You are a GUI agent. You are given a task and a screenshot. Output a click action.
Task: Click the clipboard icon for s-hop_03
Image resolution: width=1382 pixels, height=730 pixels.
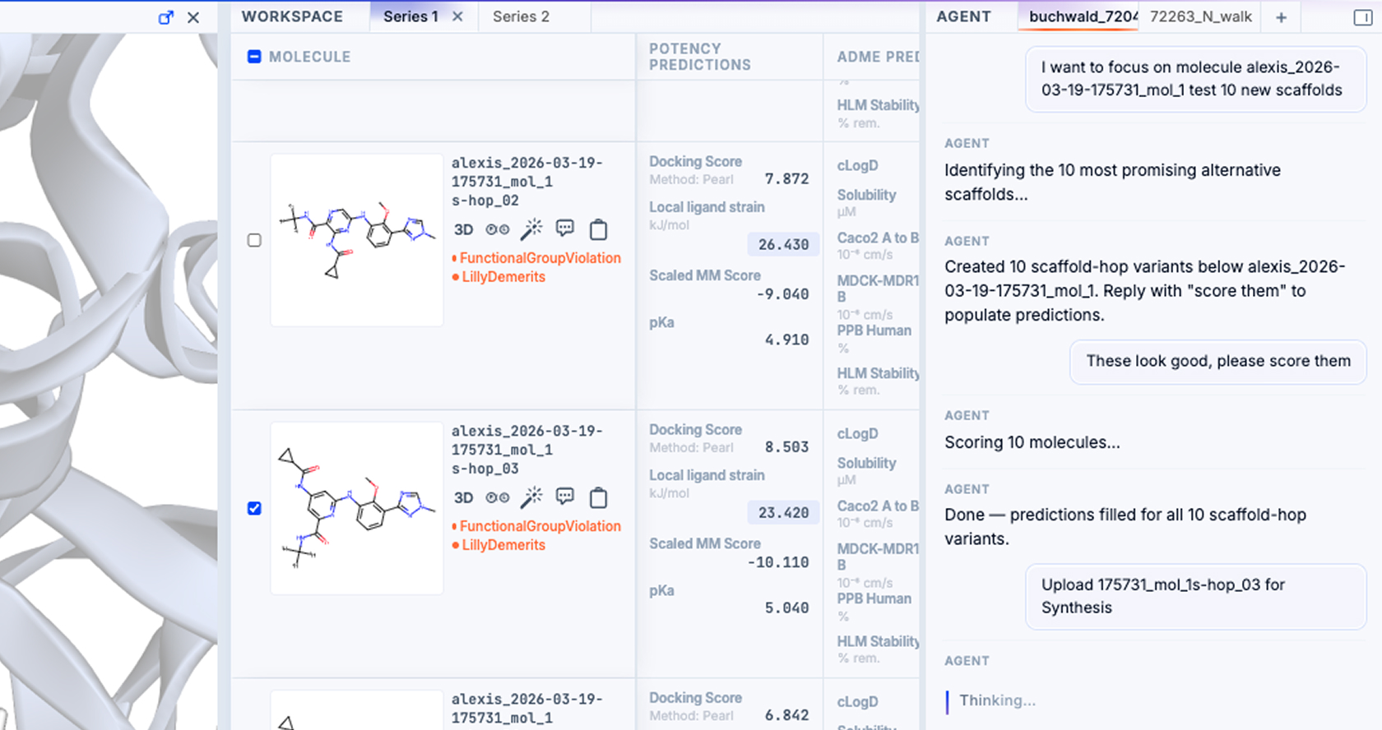pos(599,497)
